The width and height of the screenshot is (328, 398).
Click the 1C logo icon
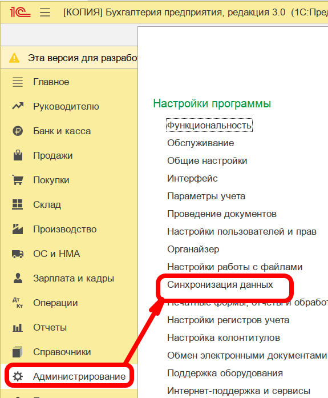pyautogui.click(x=20, y=12)
